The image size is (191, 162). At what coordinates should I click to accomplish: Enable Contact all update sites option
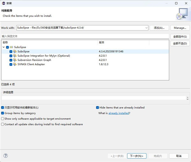3,124
